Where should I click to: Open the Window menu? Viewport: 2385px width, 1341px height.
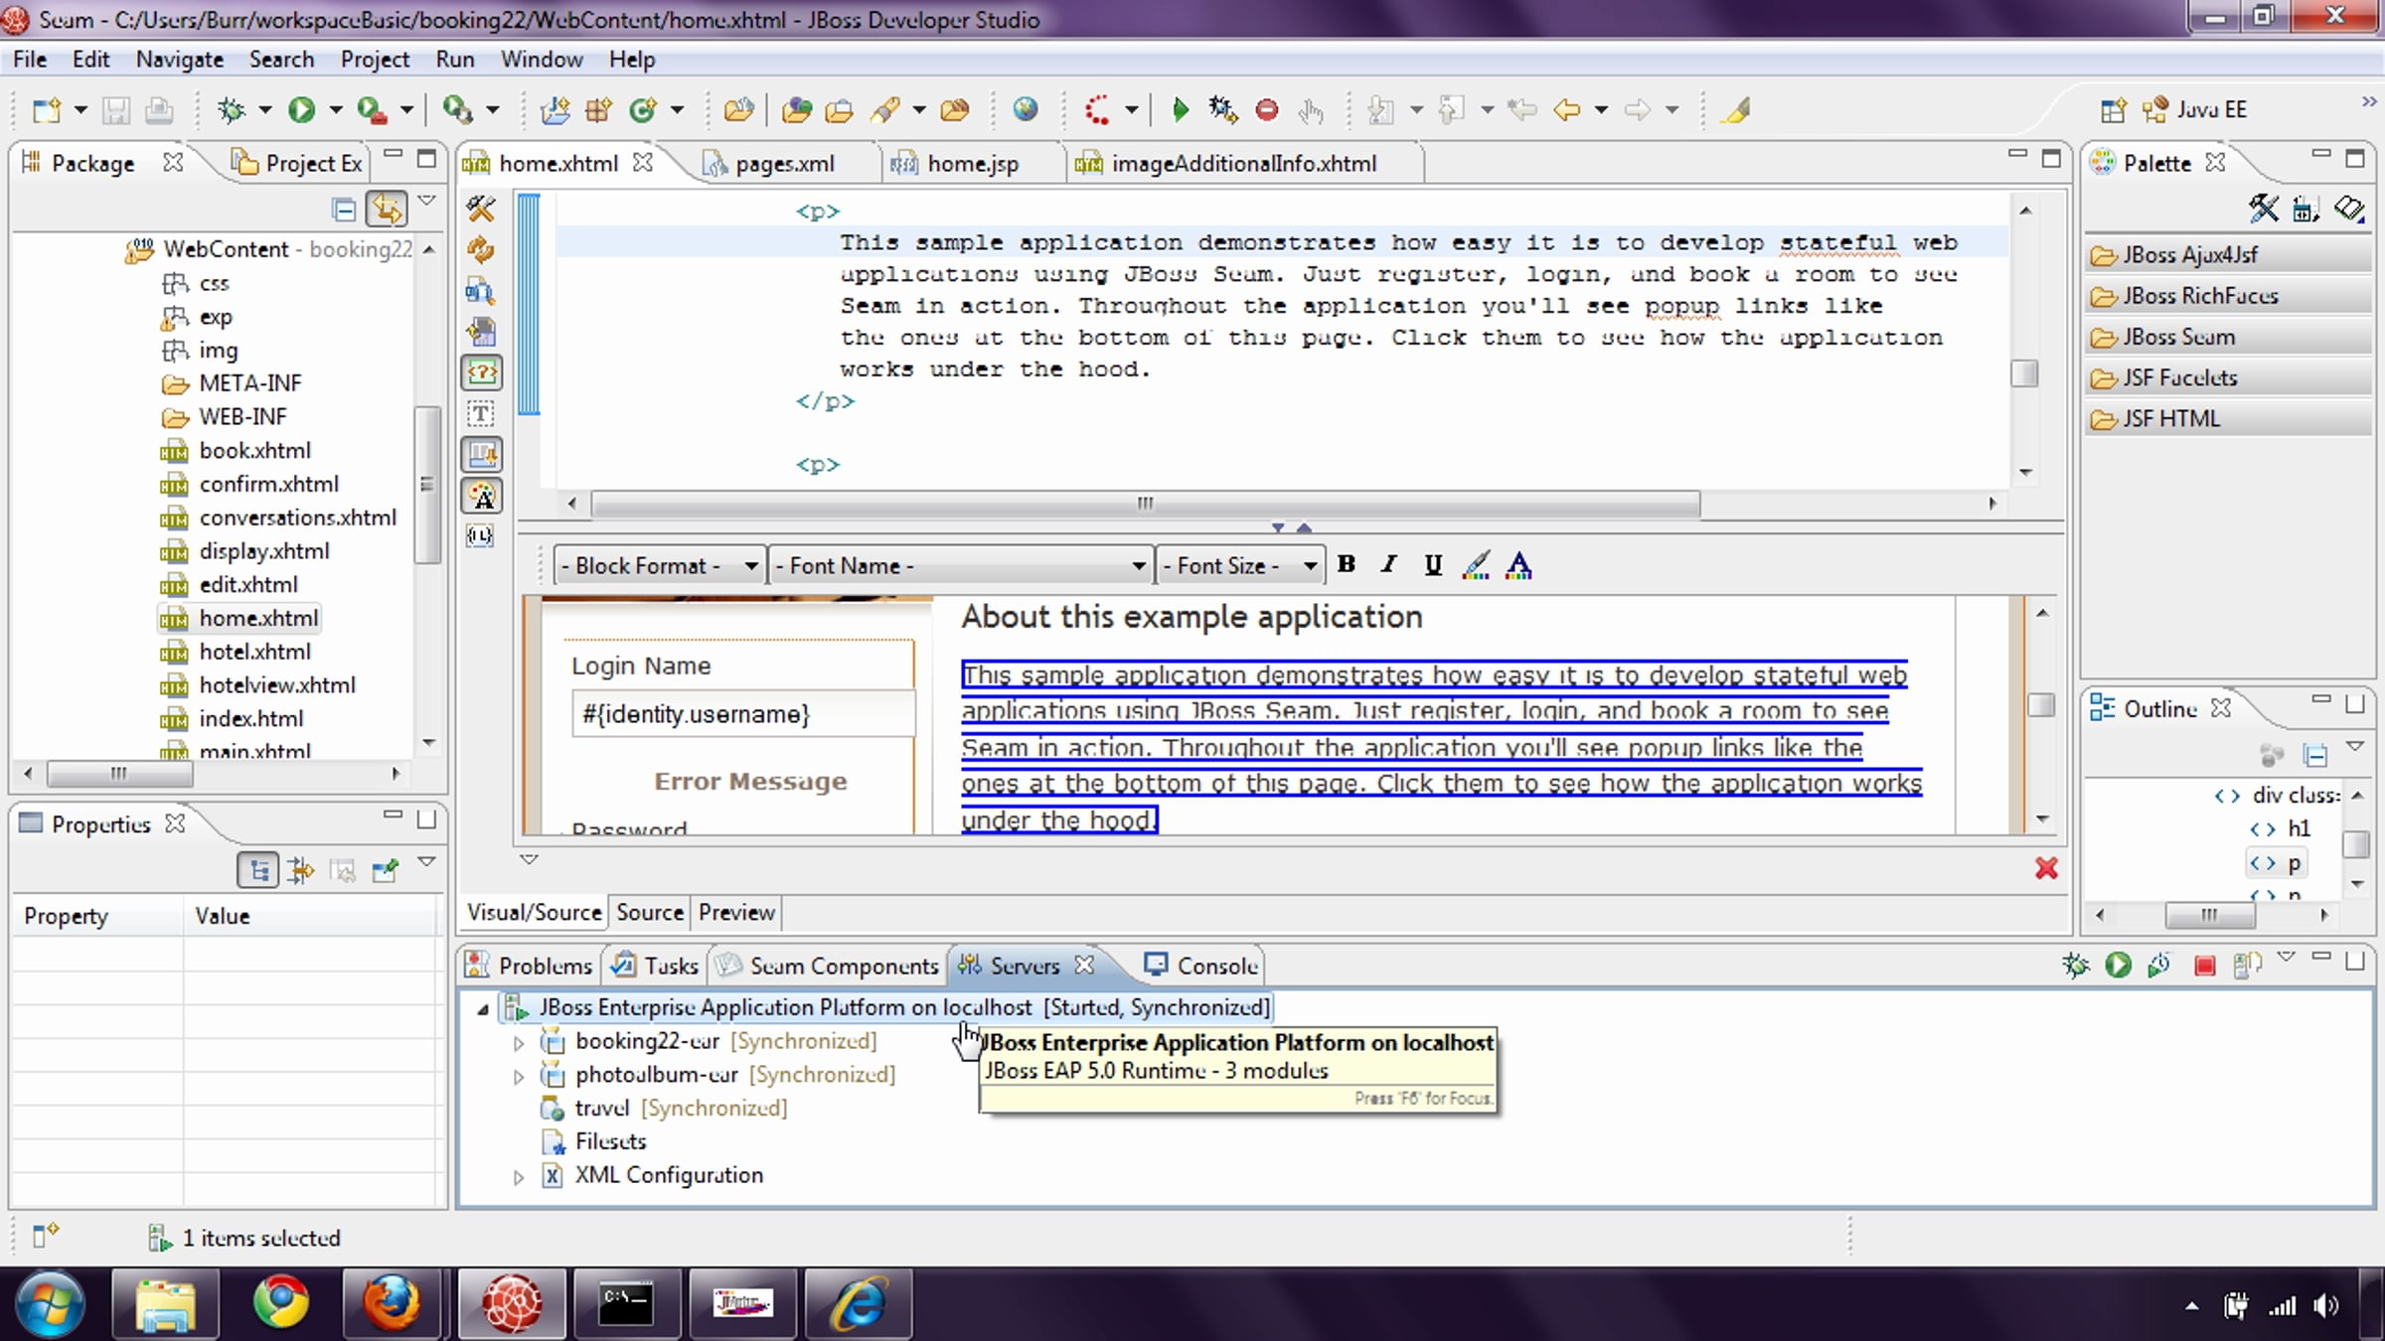(542, 60)
